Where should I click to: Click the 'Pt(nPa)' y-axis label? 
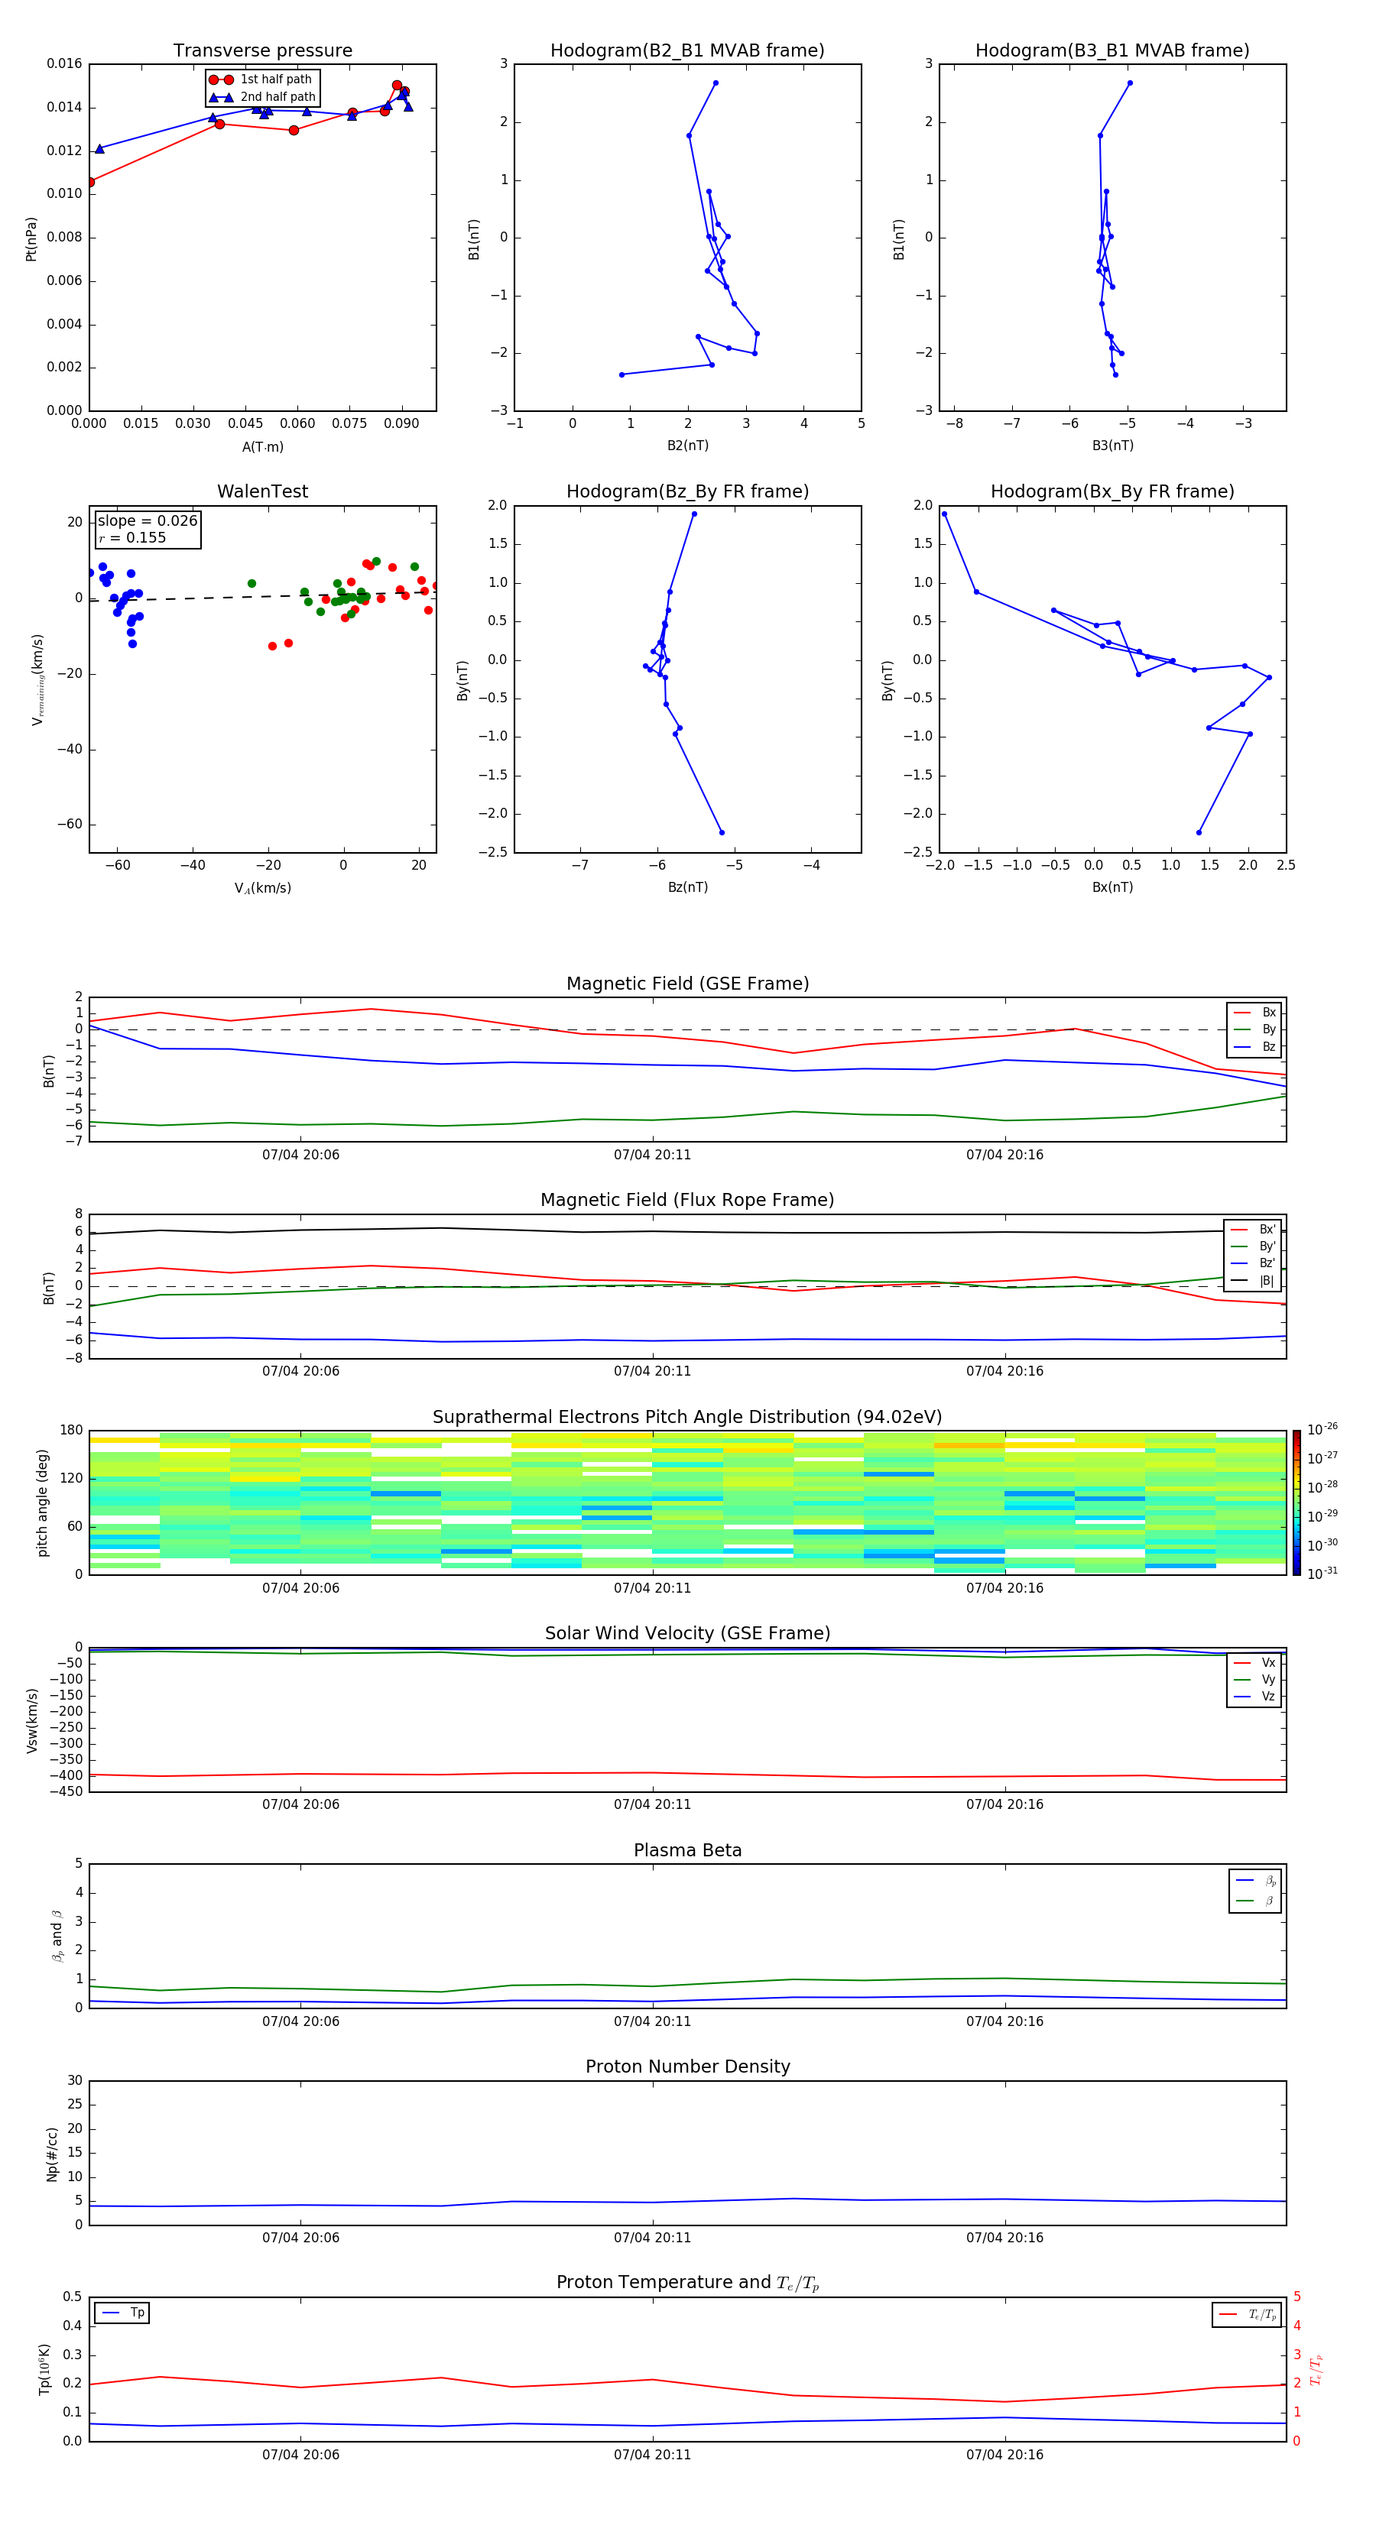tap(31, 238)
